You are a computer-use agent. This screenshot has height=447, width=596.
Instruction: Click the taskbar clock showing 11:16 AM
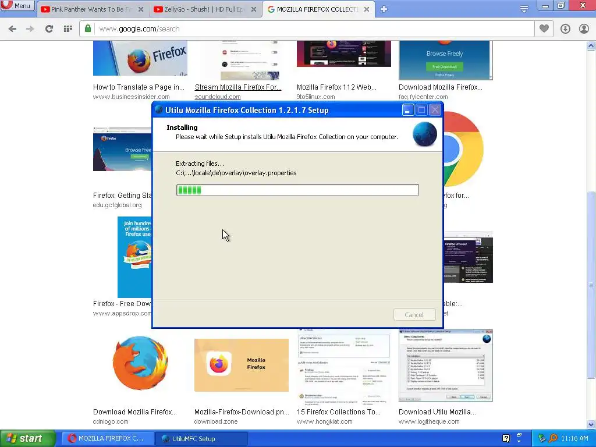pyautogui.click(x=574, y=439)
